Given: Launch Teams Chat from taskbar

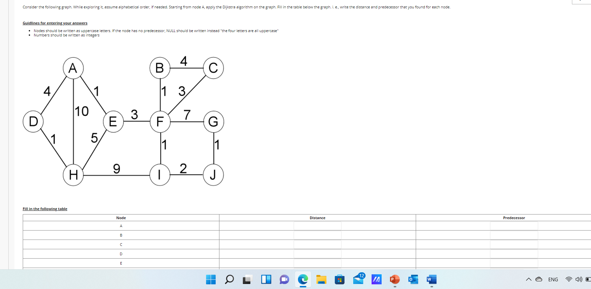Looking at the screenshot, I should [x=284, y=279].
